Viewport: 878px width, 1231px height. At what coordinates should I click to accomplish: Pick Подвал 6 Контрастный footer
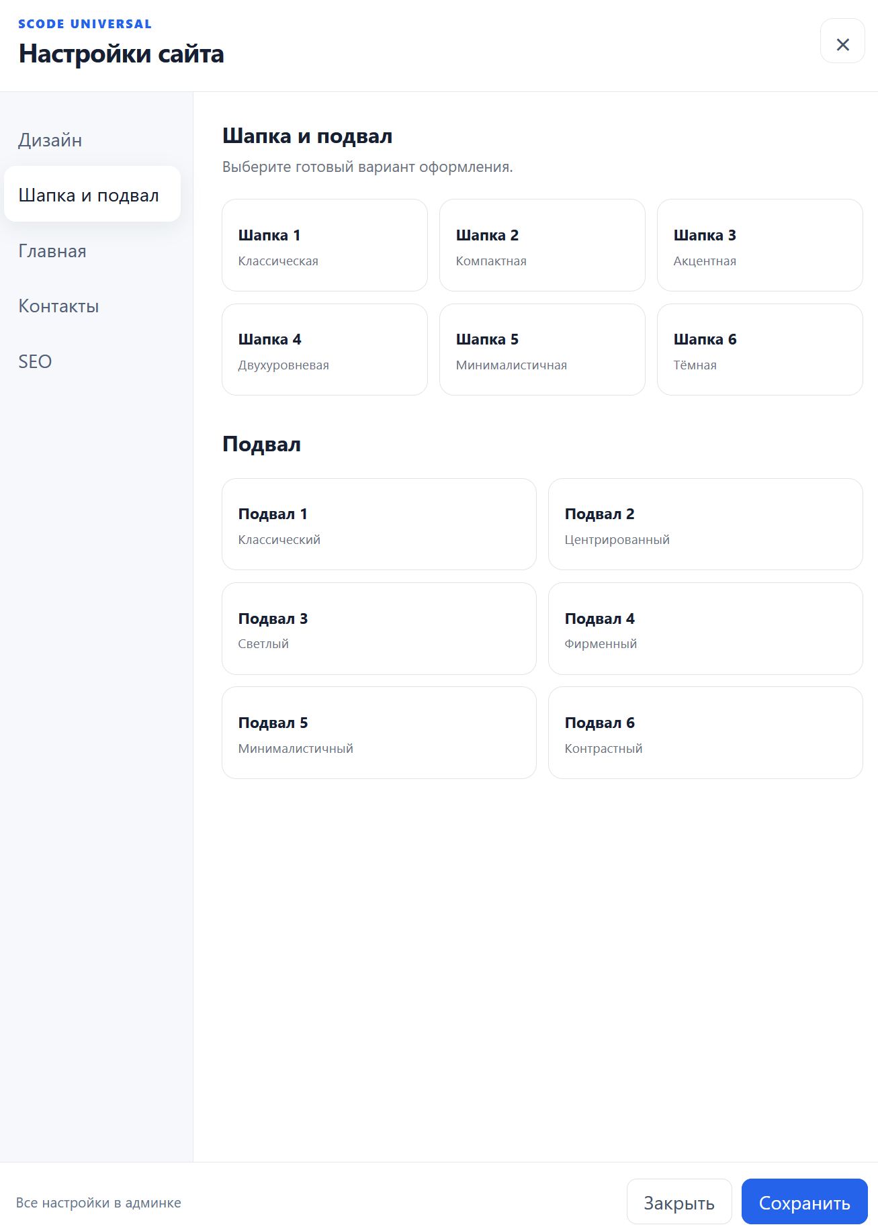[x=705, y=733]
